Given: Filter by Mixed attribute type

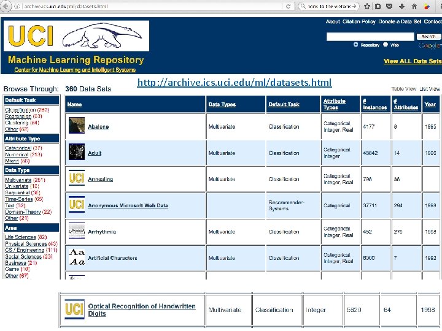Looking at the screenshot, I should (12, 161).
